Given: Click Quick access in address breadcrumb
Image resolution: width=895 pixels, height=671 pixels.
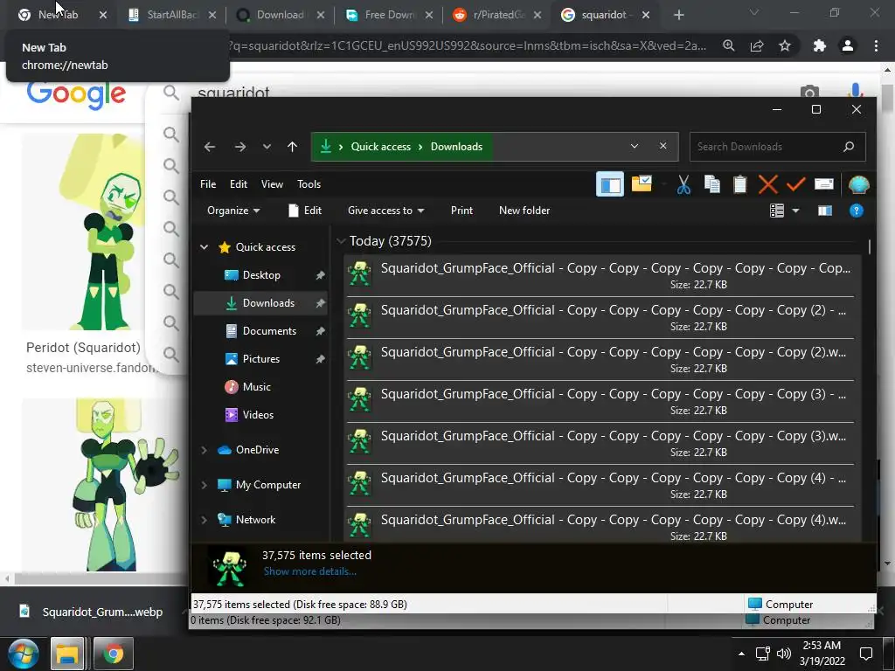Looking at the screenshot, I should point(380,147).
